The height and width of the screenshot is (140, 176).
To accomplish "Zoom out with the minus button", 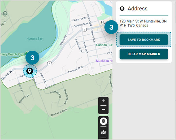I will [x=103, y=109].
